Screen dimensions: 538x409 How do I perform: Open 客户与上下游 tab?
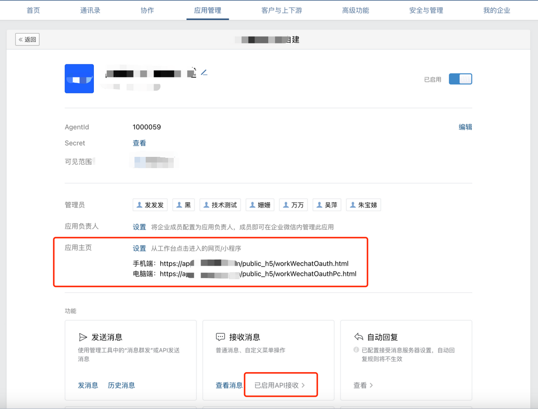(x=282, y=10)
